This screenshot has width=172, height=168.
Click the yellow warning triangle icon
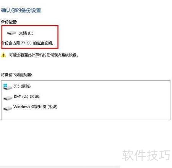[3, 55]
